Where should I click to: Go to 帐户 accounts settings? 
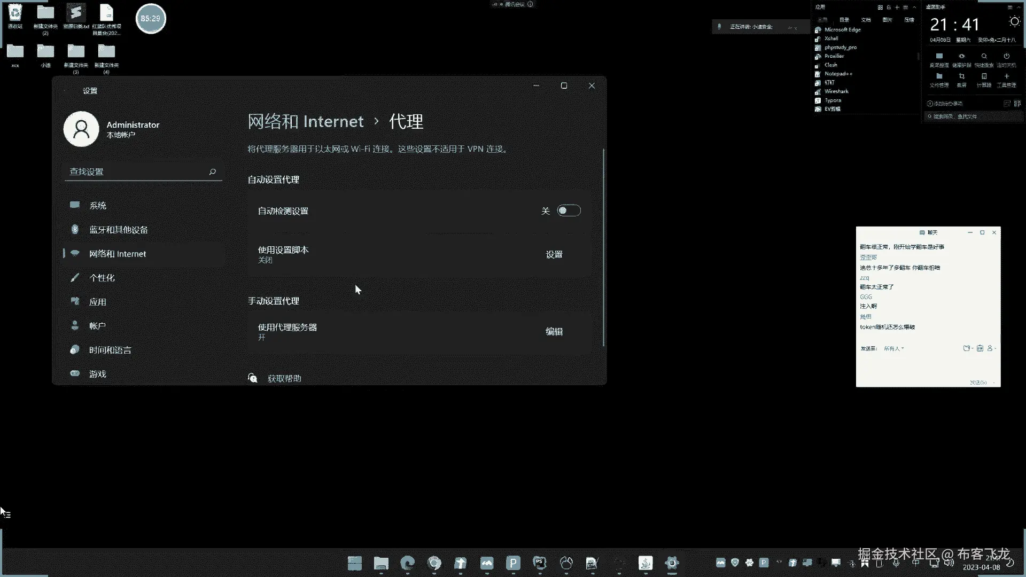[x=97, y=326]
